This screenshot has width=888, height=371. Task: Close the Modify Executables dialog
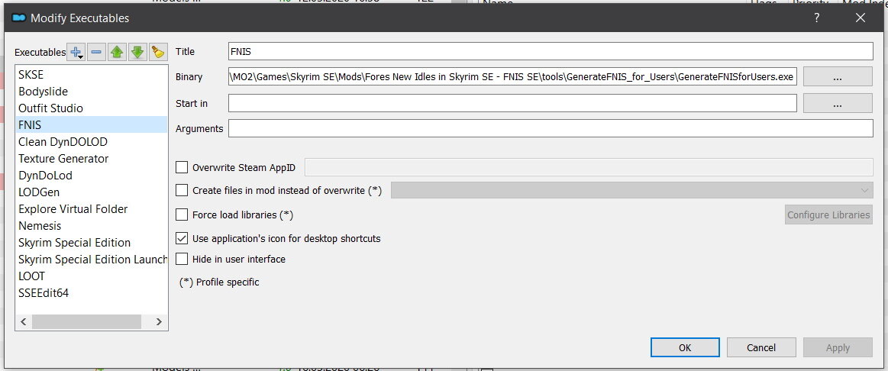coord(861,18)
